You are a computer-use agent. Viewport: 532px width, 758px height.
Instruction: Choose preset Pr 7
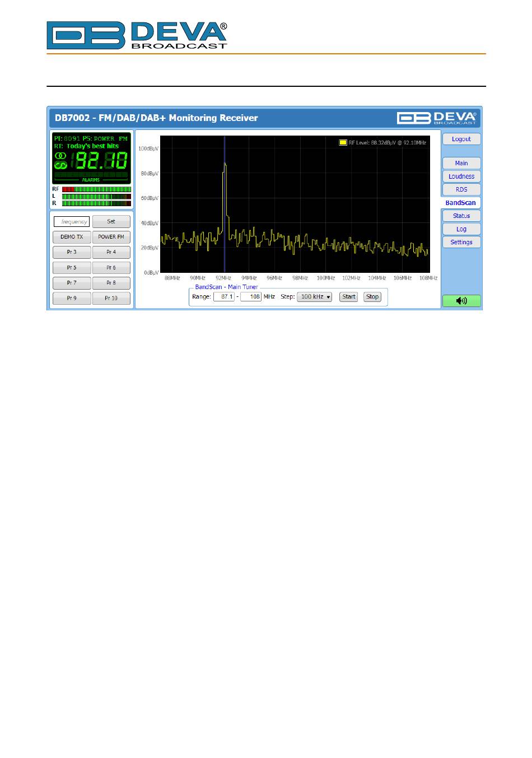72,283
